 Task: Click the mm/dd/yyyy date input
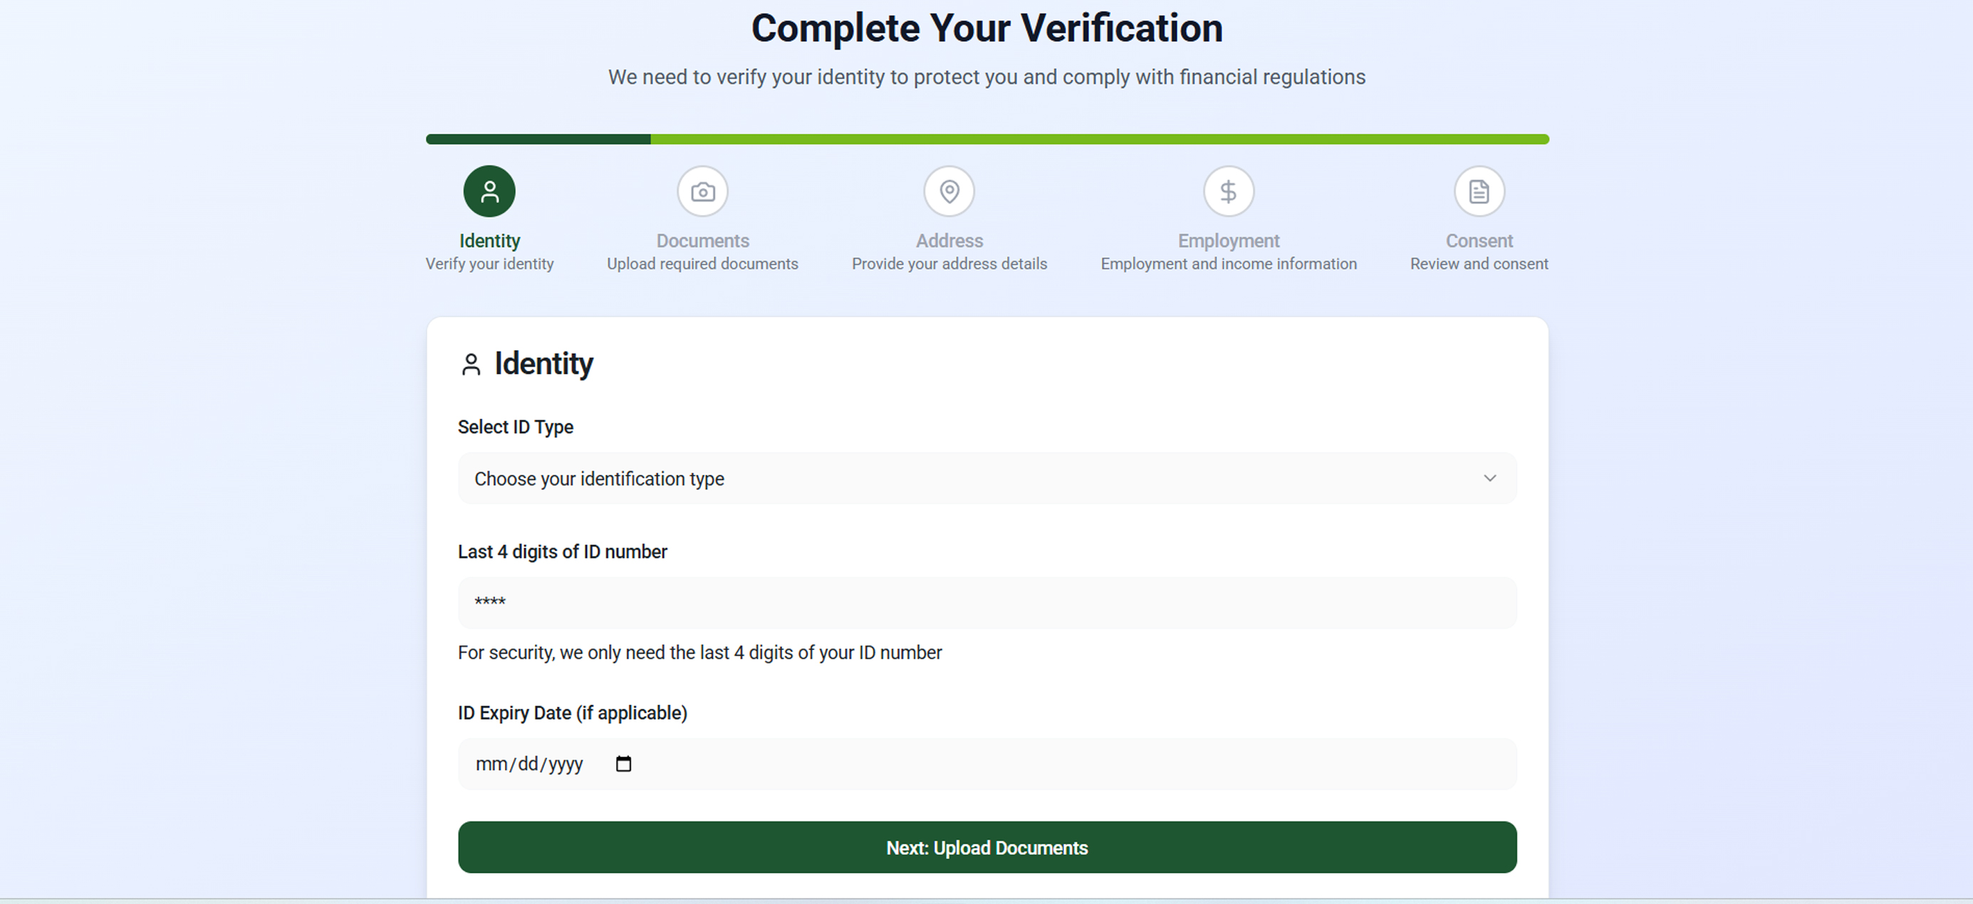(529, 763)
